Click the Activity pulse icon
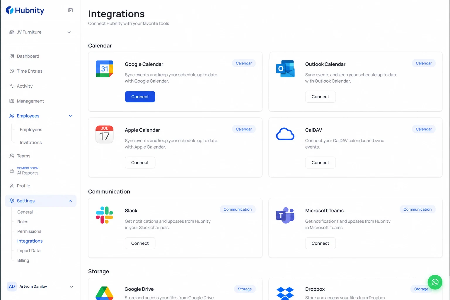Viewport: 450px width, 300px height. point(12,86)
